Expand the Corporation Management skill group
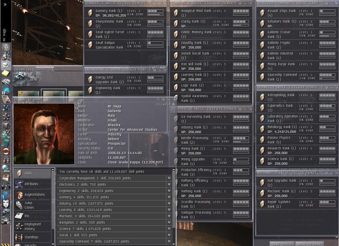339x246 pixels. [169, 178]
